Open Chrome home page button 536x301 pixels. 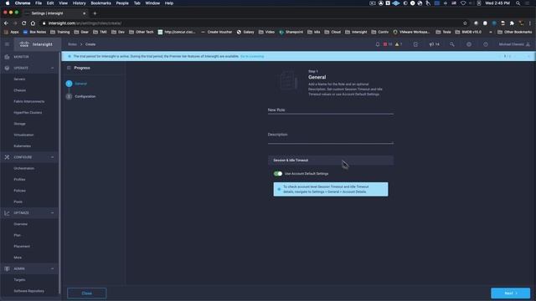click(33, 23)
